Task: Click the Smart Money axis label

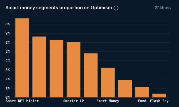Action: coord(108,101)
